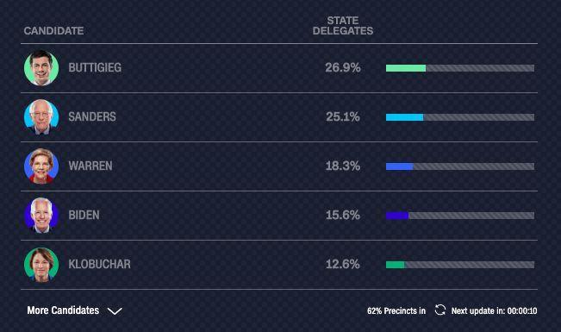Select Klobuchar's profile photo
The image size is (561, 332).
coord(41,265)
